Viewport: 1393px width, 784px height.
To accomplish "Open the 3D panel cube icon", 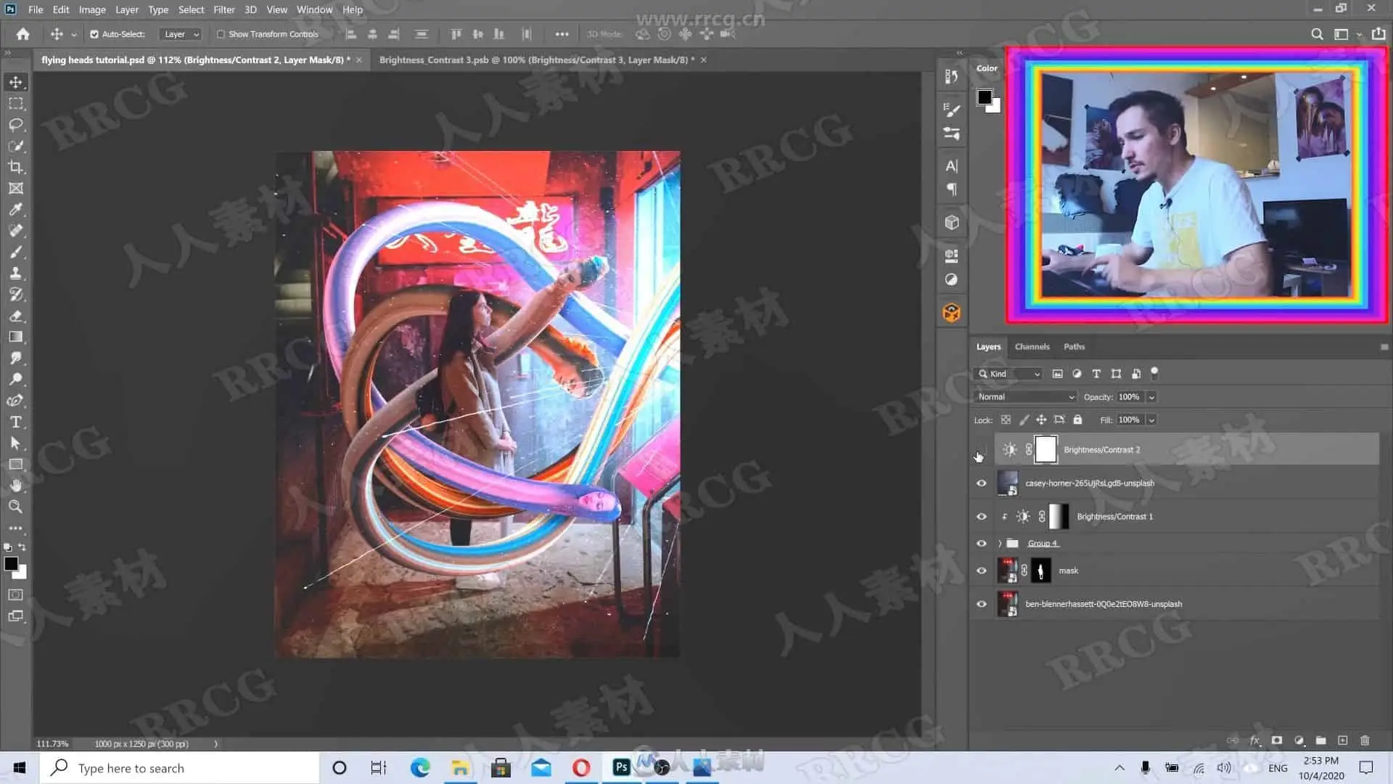I will pyautogui.click(x=952, y=223).
